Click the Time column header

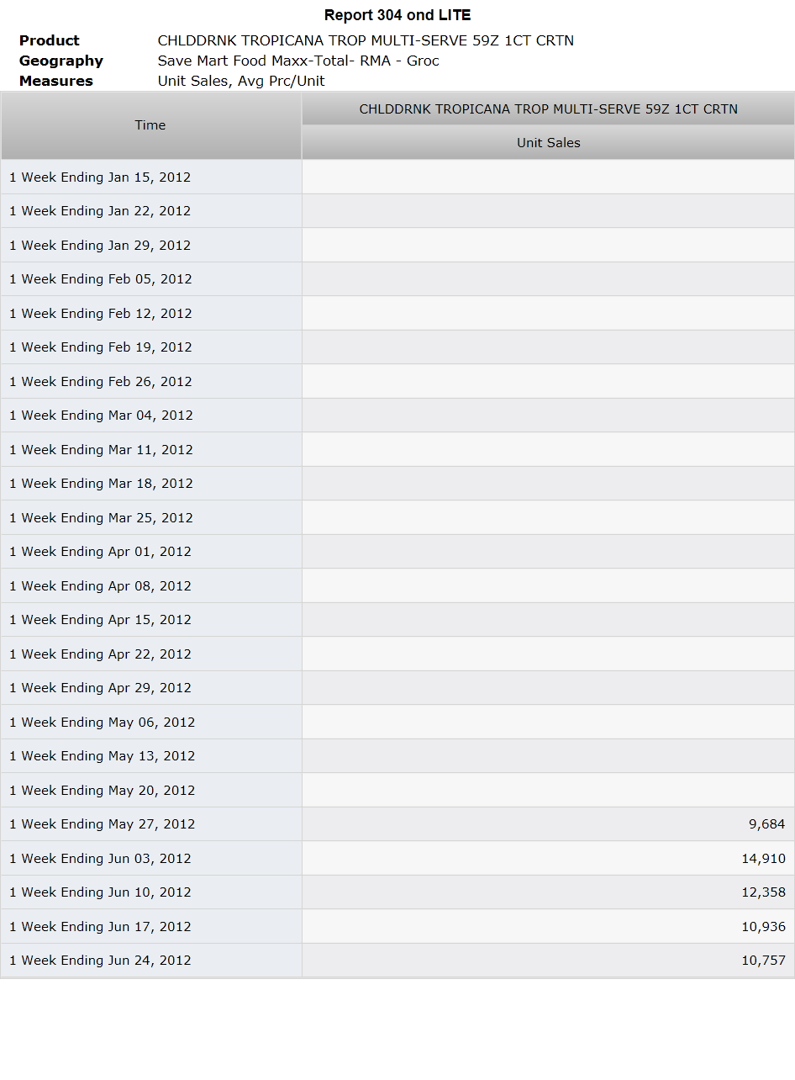tap(150, 125)
